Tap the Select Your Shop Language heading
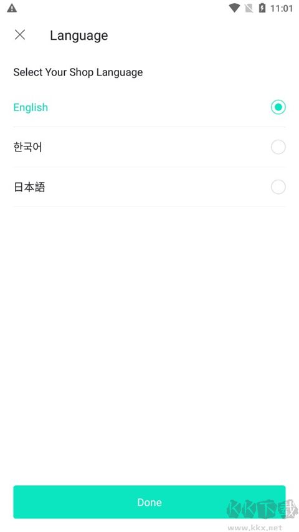 (78, 72)
